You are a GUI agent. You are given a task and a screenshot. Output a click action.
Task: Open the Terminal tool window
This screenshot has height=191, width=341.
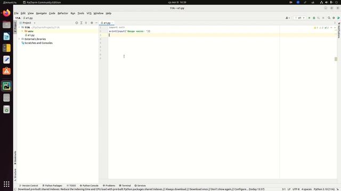(x=125, y=186)
